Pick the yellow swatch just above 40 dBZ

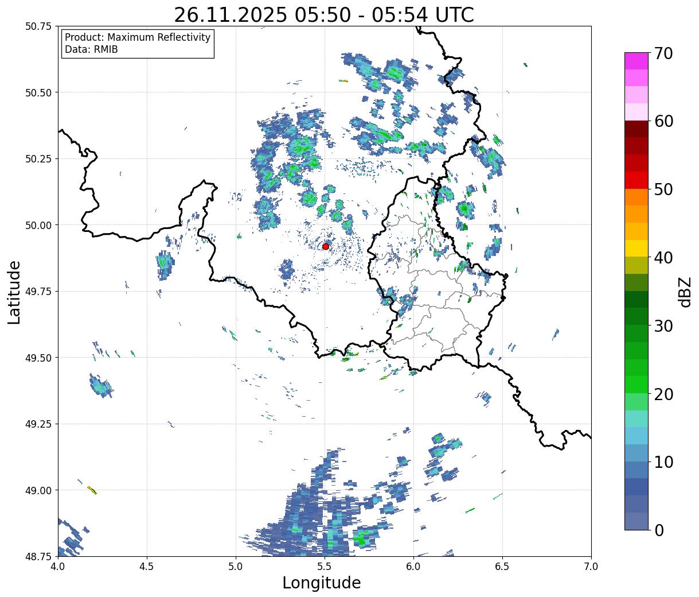(x=636, y=248)
